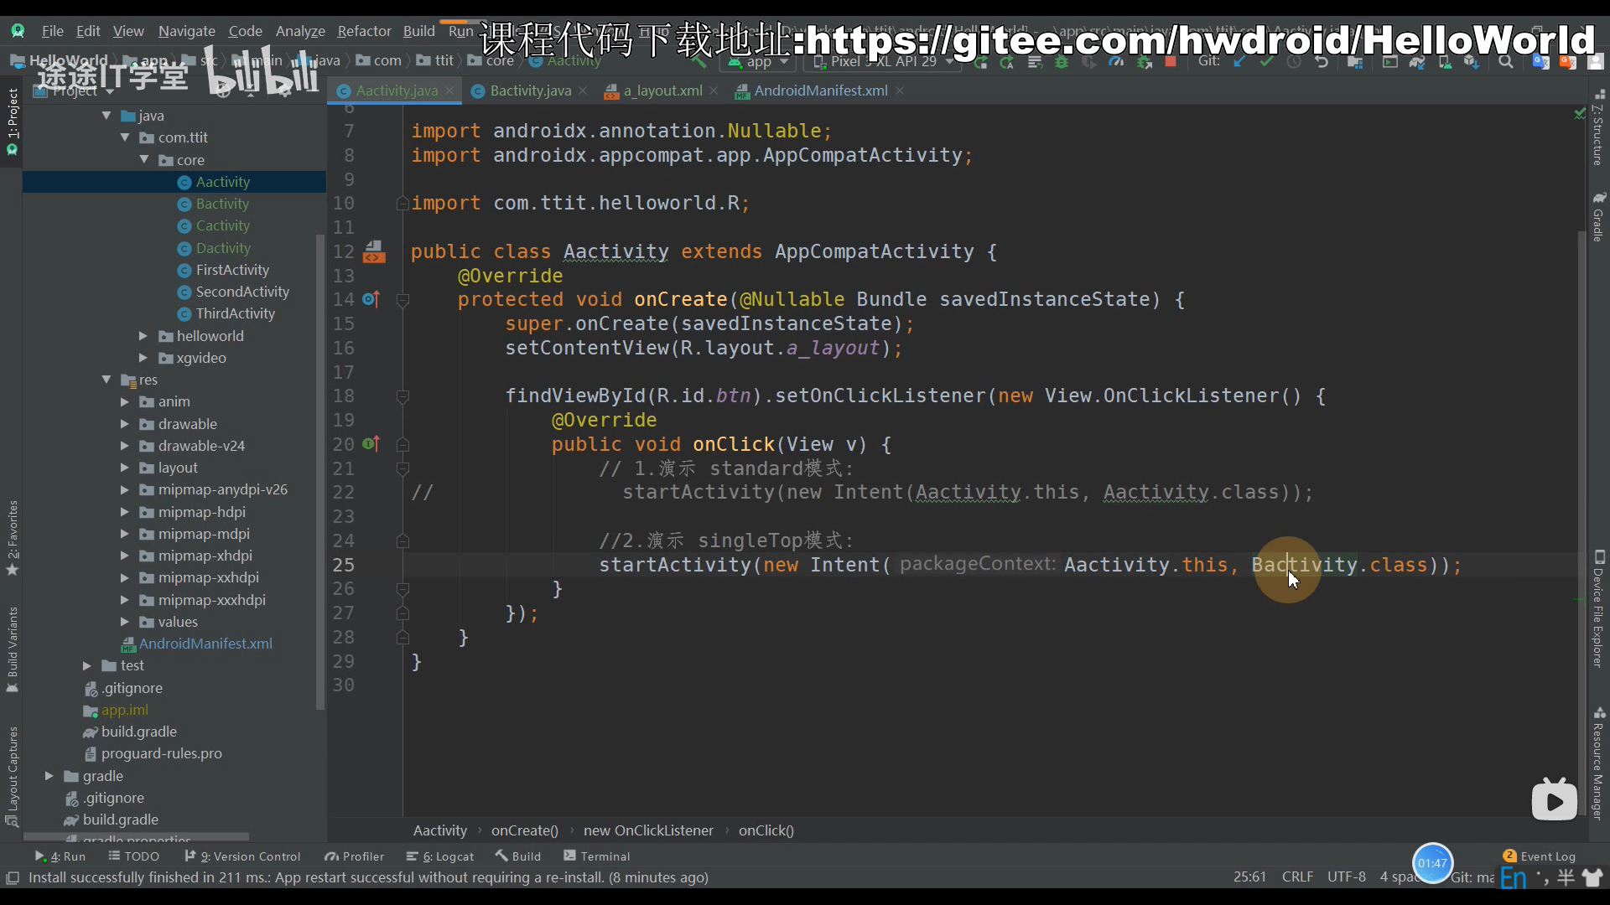Collapse the java folder
Viewport: 1610px width, 905px height.
106,116
